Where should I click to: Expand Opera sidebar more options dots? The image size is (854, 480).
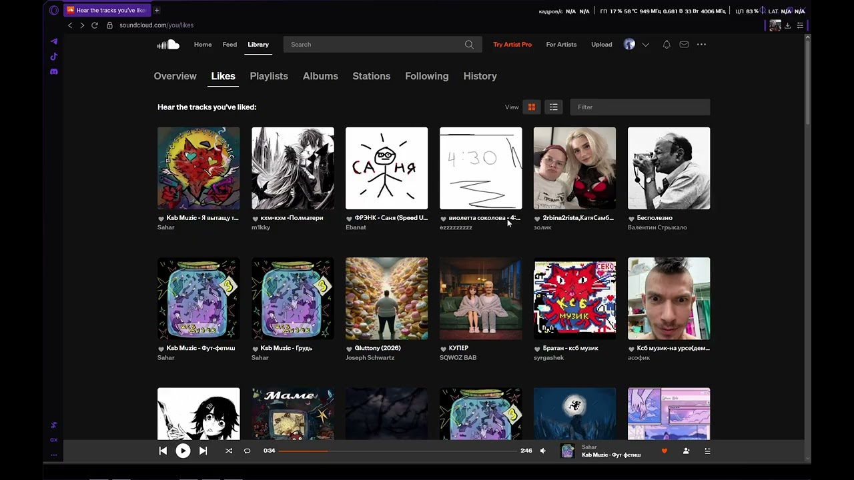coord(54,455)
